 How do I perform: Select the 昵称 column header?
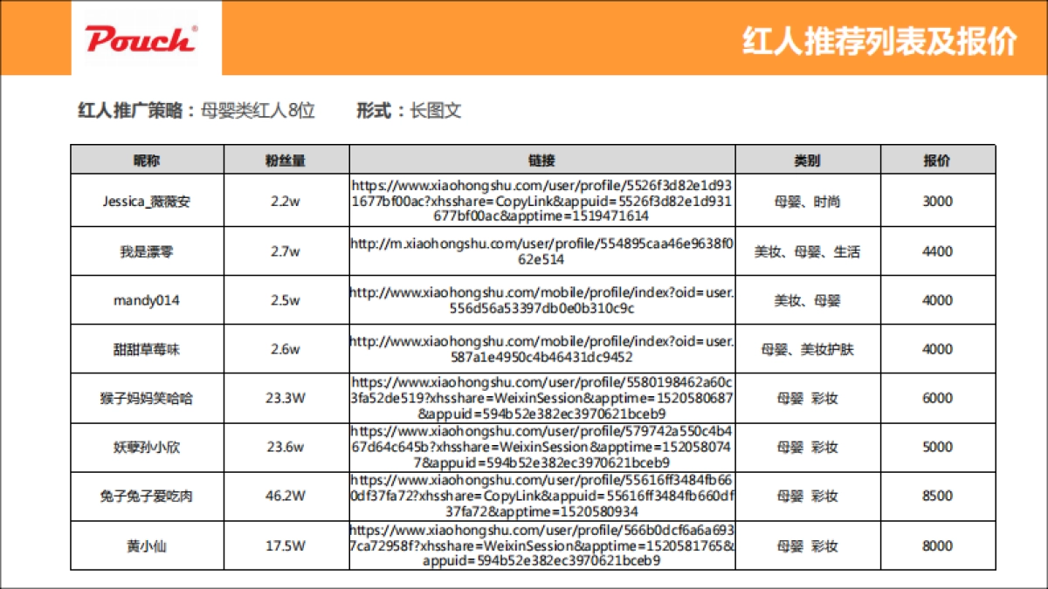click(x=147, y=161)
